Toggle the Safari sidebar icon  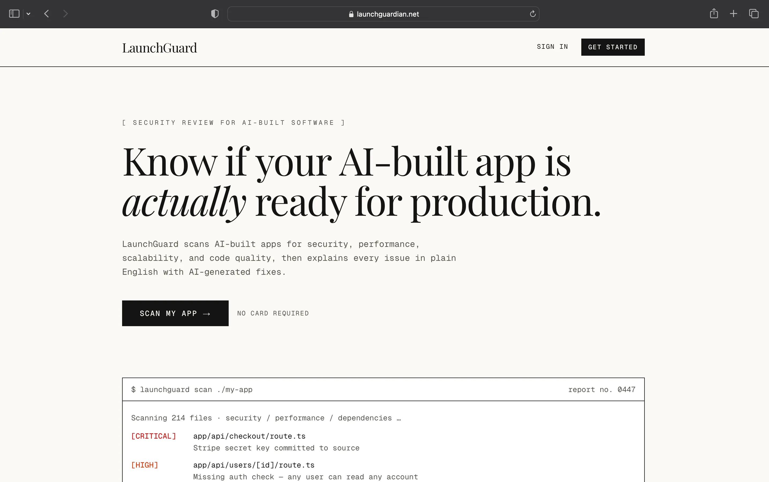point(14,14)
